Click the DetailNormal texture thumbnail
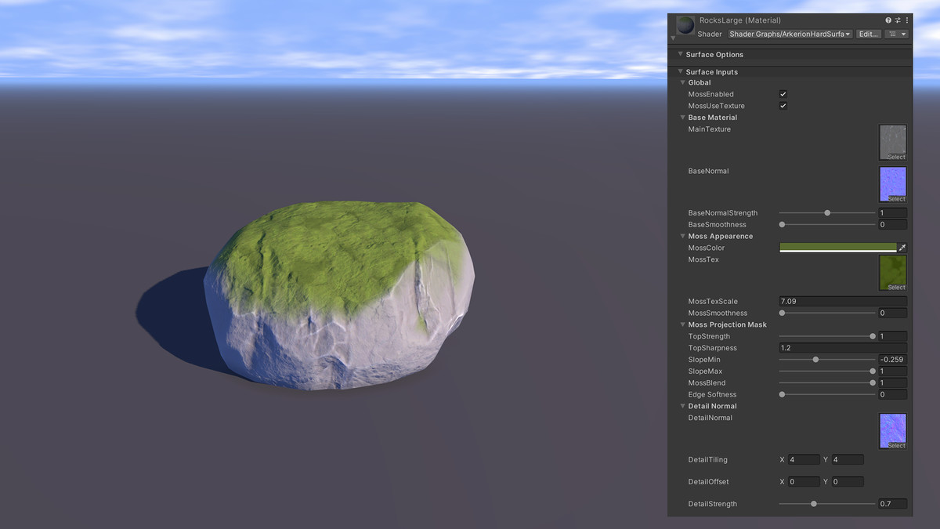The width and height of the screenshot is (940, 529). [x=892, y=429]
